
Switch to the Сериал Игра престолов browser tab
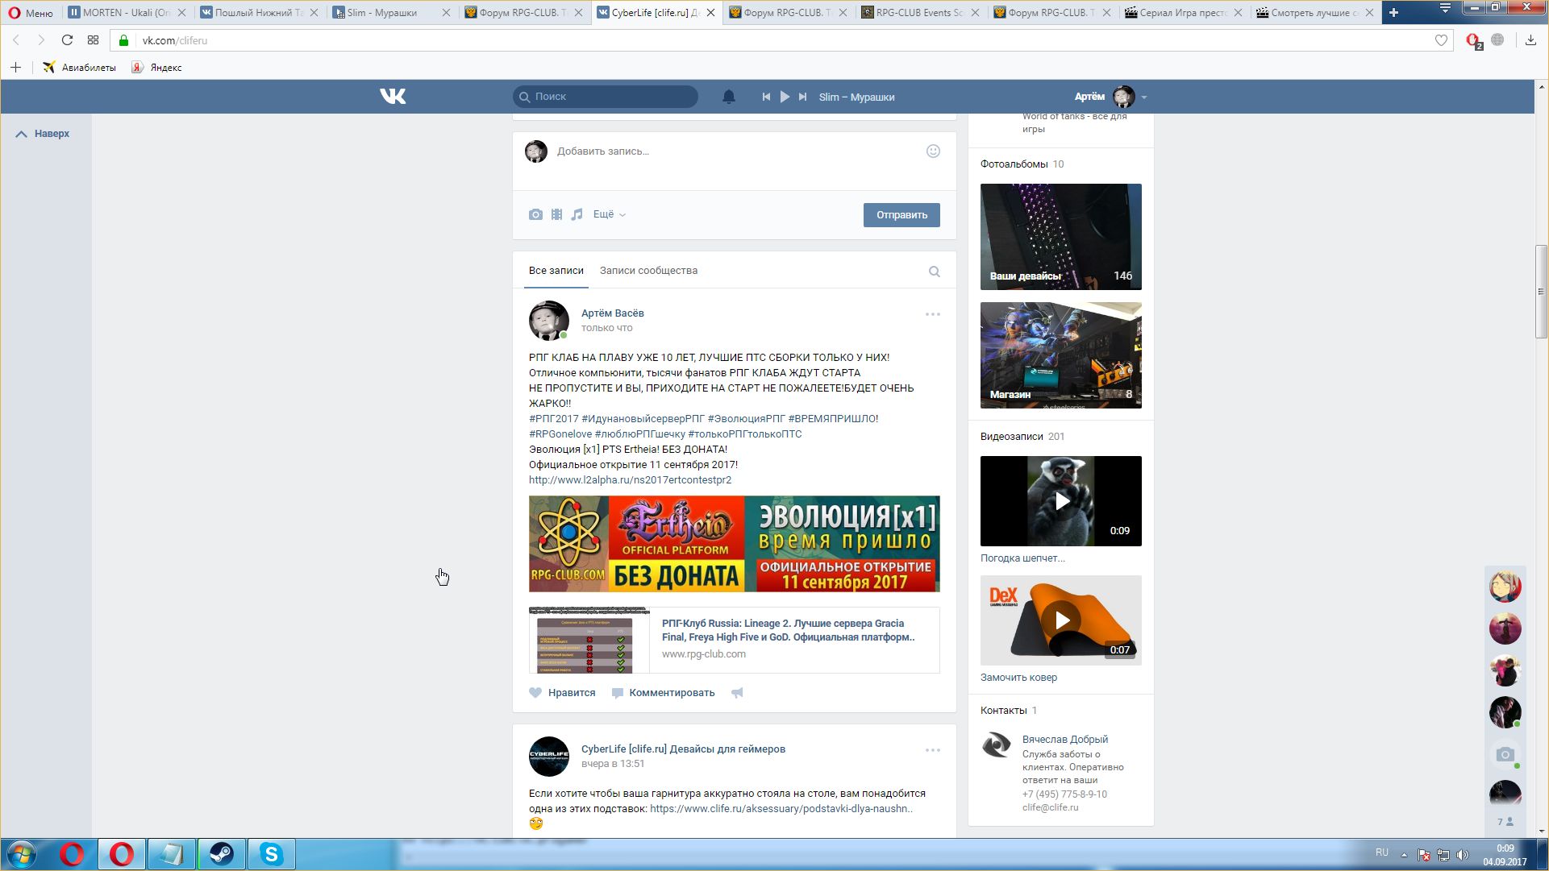(1184, 12)
